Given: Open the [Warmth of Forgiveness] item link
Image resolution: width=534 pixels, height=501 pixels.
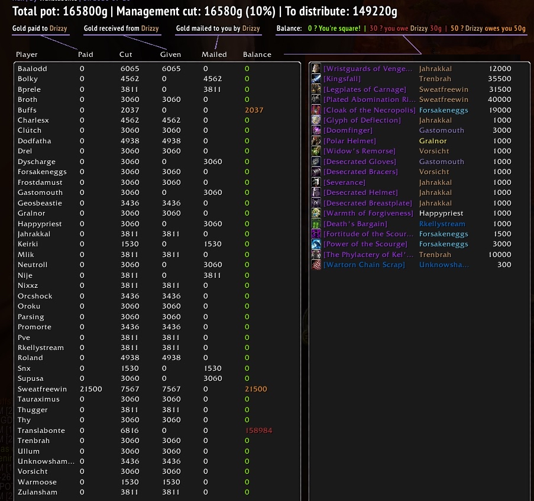Looking at the screenshot, I should [x=368, y=213].
